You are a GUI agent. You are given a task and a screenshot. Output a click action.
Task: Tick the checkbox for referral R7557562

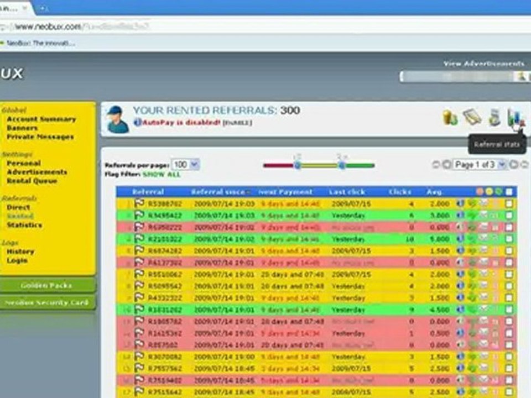[509, 368]
